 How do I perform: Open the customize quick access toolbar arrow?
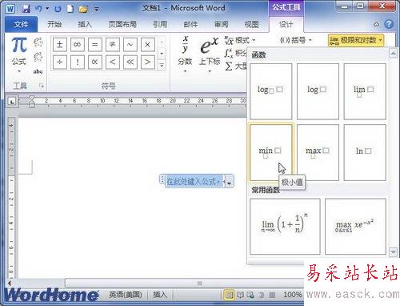[97, 10]
